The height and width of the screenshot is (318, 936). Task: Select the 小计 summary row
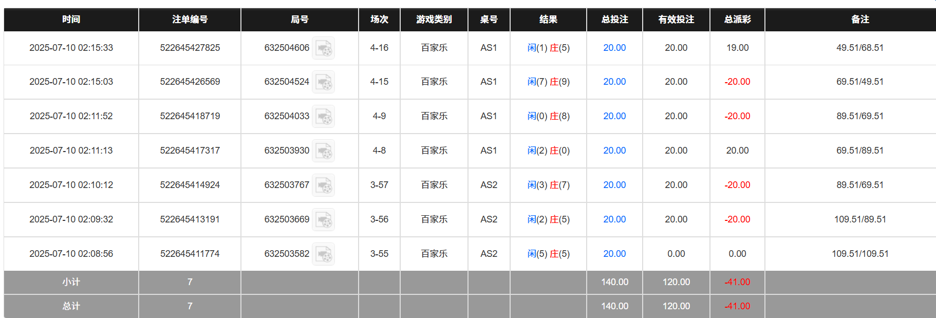70,282
